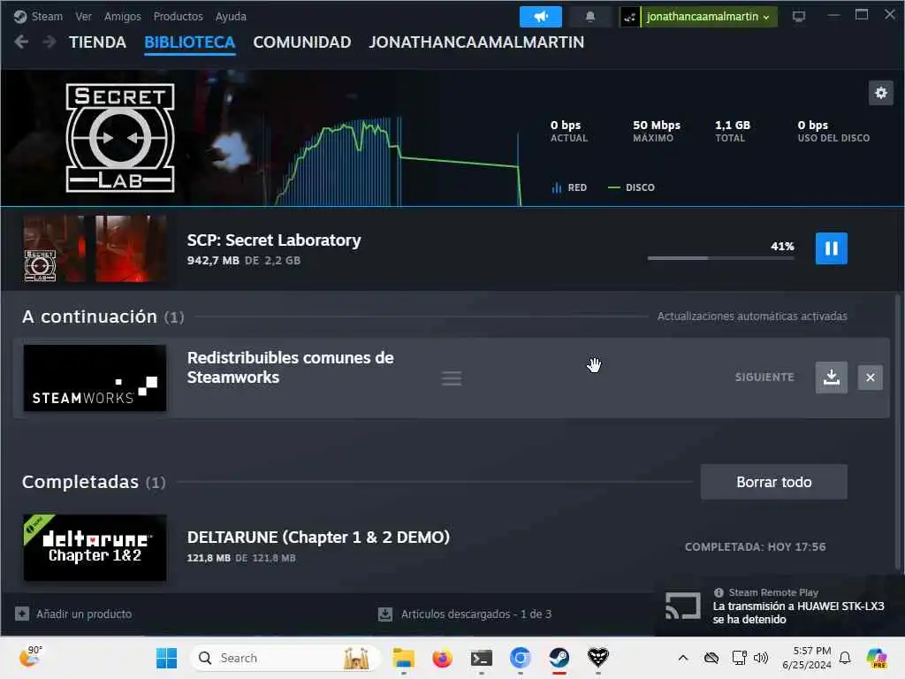The height and width of the screenshot is (679, 905).
Task: Click the DISCO disk legend
Action: pos(631,187)
